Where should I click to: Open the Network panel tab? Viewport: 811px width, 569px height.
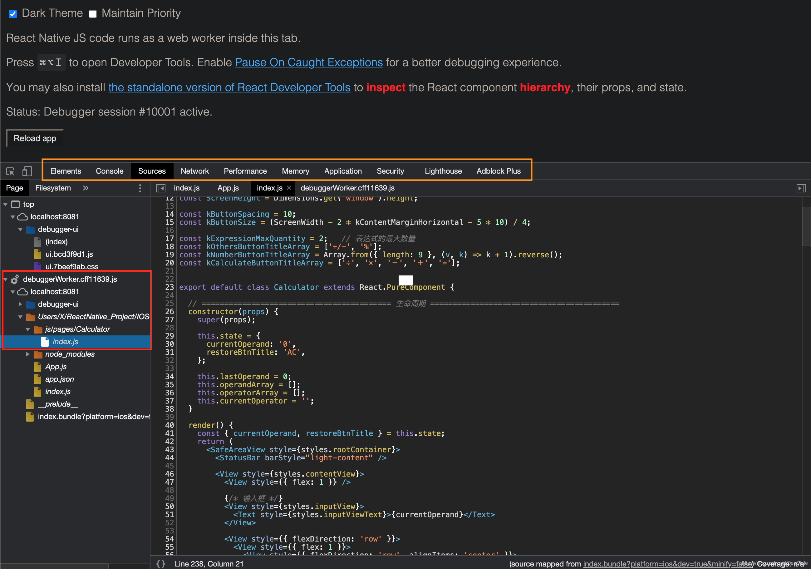(194, 171)
